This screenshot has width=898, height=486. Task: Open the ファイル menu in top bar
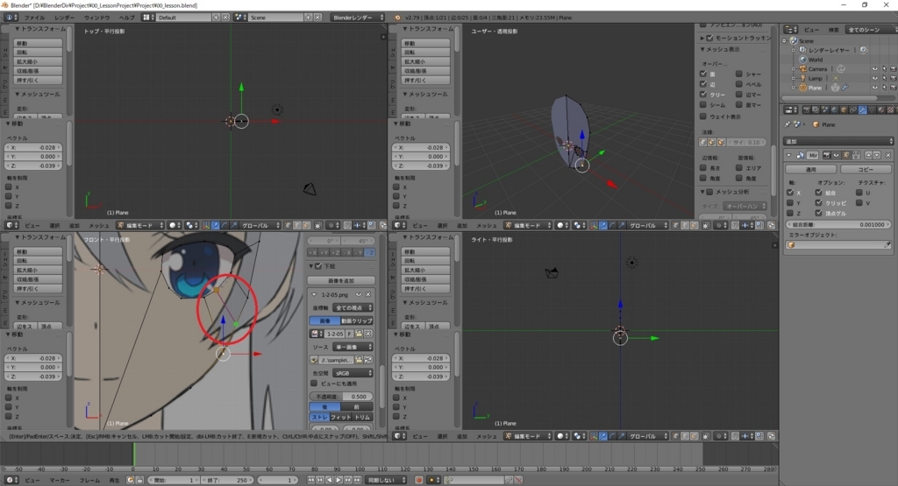[x=34, y=18]
